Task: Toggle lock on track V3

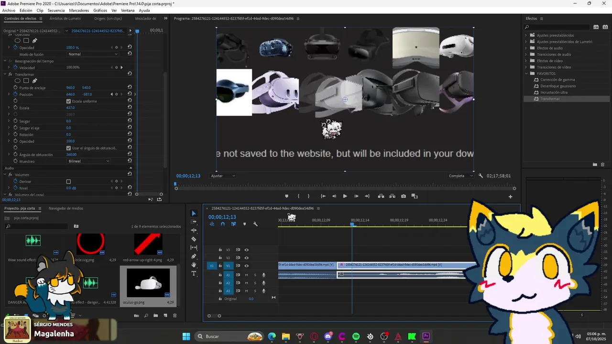Action: 220,250
